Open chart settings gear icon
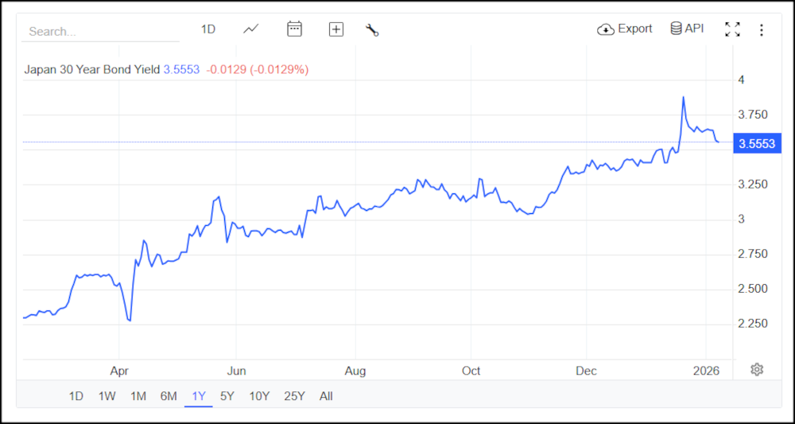 tap(757, 369)
